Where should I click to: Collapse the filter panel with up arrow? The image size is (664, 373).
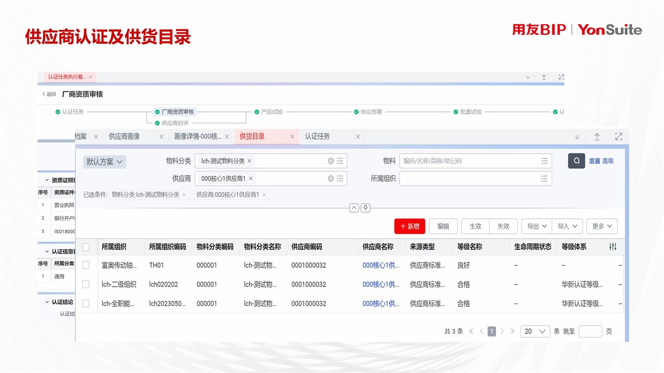pos(354,208)
